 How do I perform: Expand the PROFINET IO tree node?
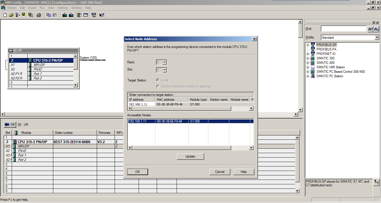(308, 54)
